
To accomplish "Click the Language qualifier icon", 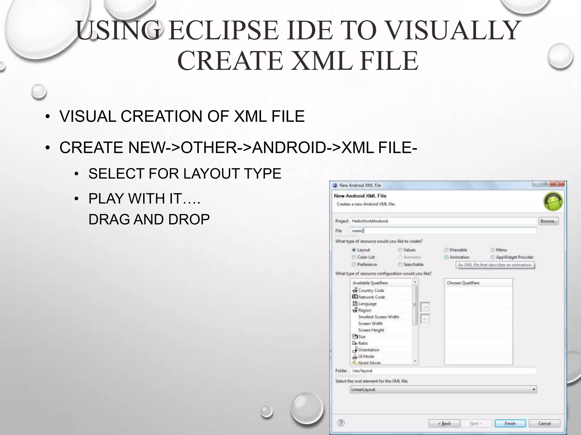I will (x=355, y=304).
